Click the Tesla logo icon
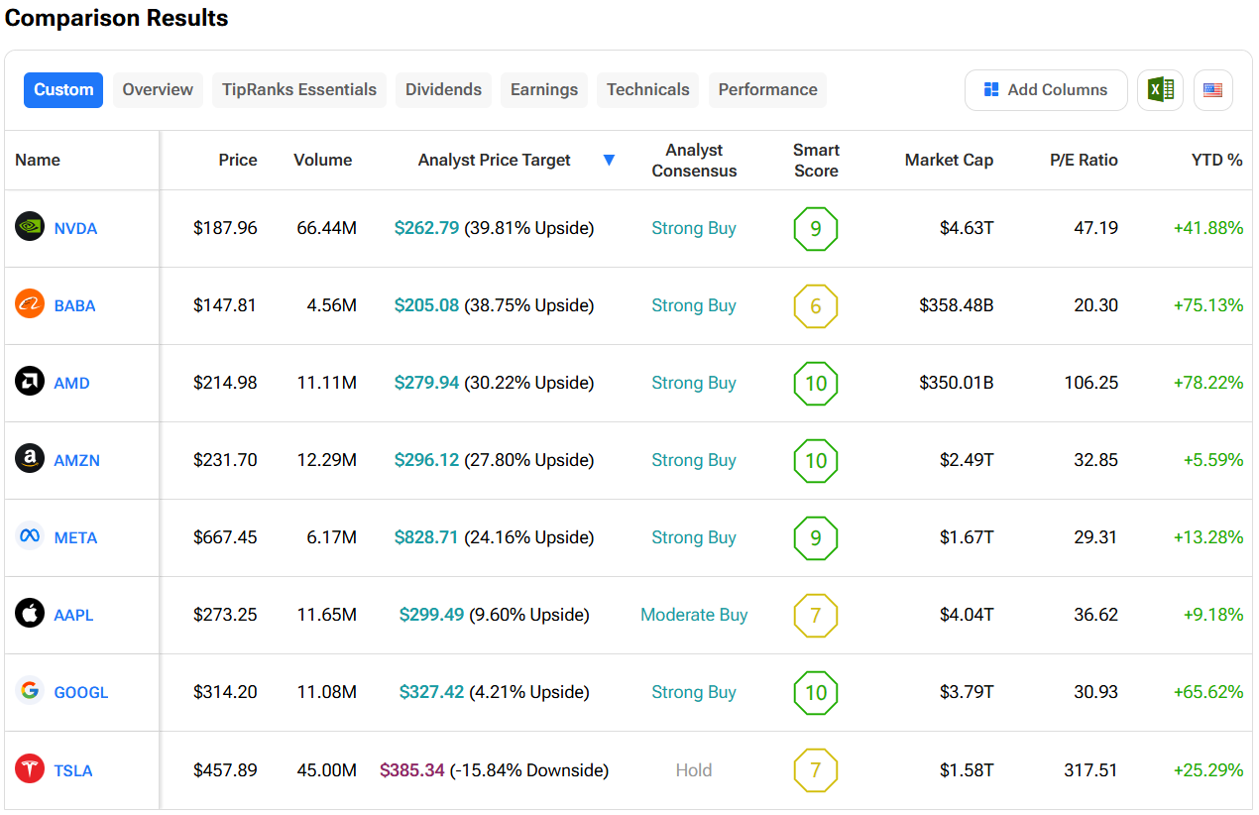 click(30, 769)
